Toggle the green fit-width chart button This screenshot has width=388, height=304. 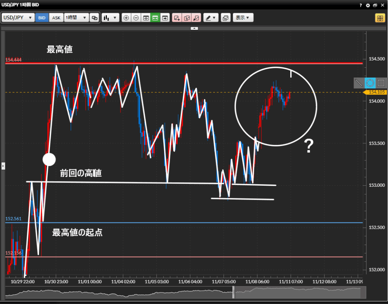[155, 18]
